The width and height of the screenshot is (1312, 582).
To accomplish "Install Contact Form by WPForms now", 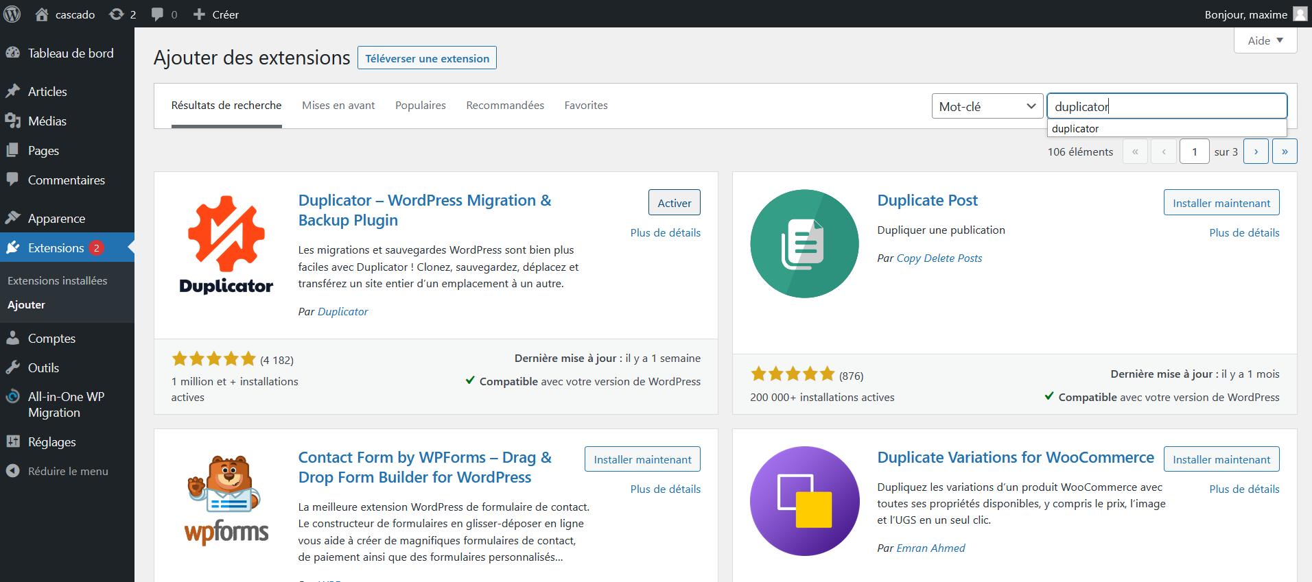I will pyautogui.click(x=642, y=459).
